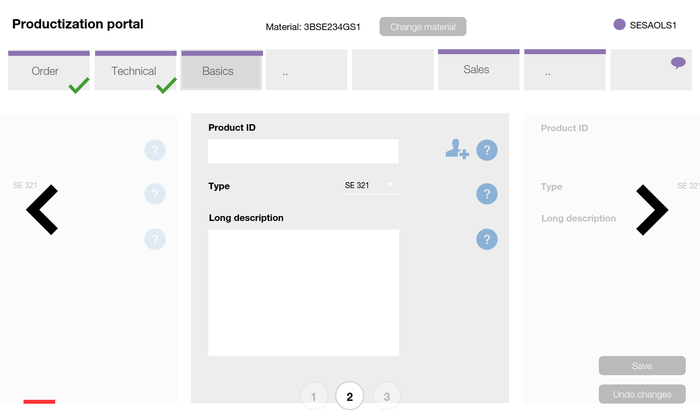This screenshot has height=420, width=700.
Task: Jump to page 1 in pagination
Action: click(x=314, y=396)
